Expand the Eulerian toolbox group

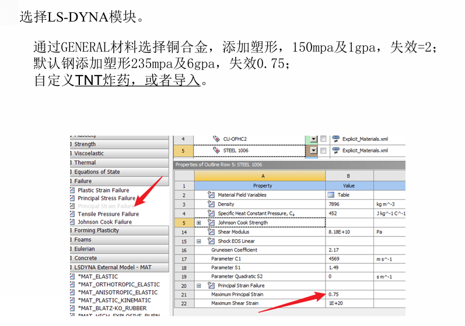point(71,249)
